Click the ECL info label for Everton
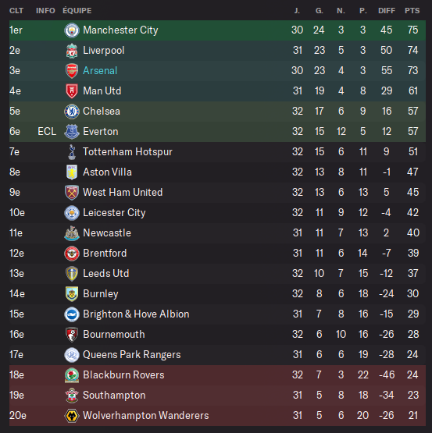The image size is (432, 433). 47,131
